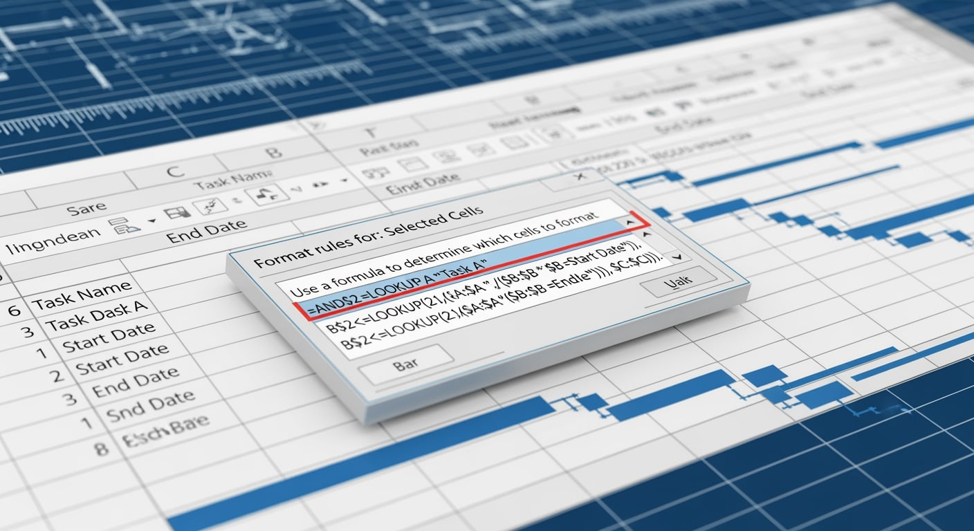Click the End Date column header

(208, 232)
